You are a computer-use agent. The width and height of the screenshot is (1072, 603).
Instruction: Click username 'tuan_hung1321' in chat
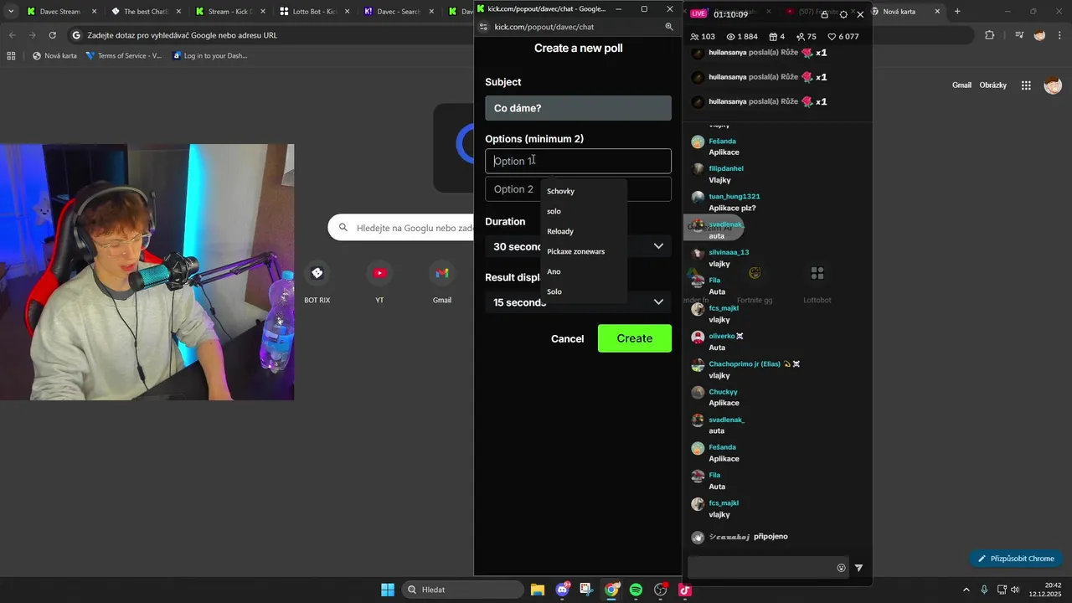pos(734,196)
